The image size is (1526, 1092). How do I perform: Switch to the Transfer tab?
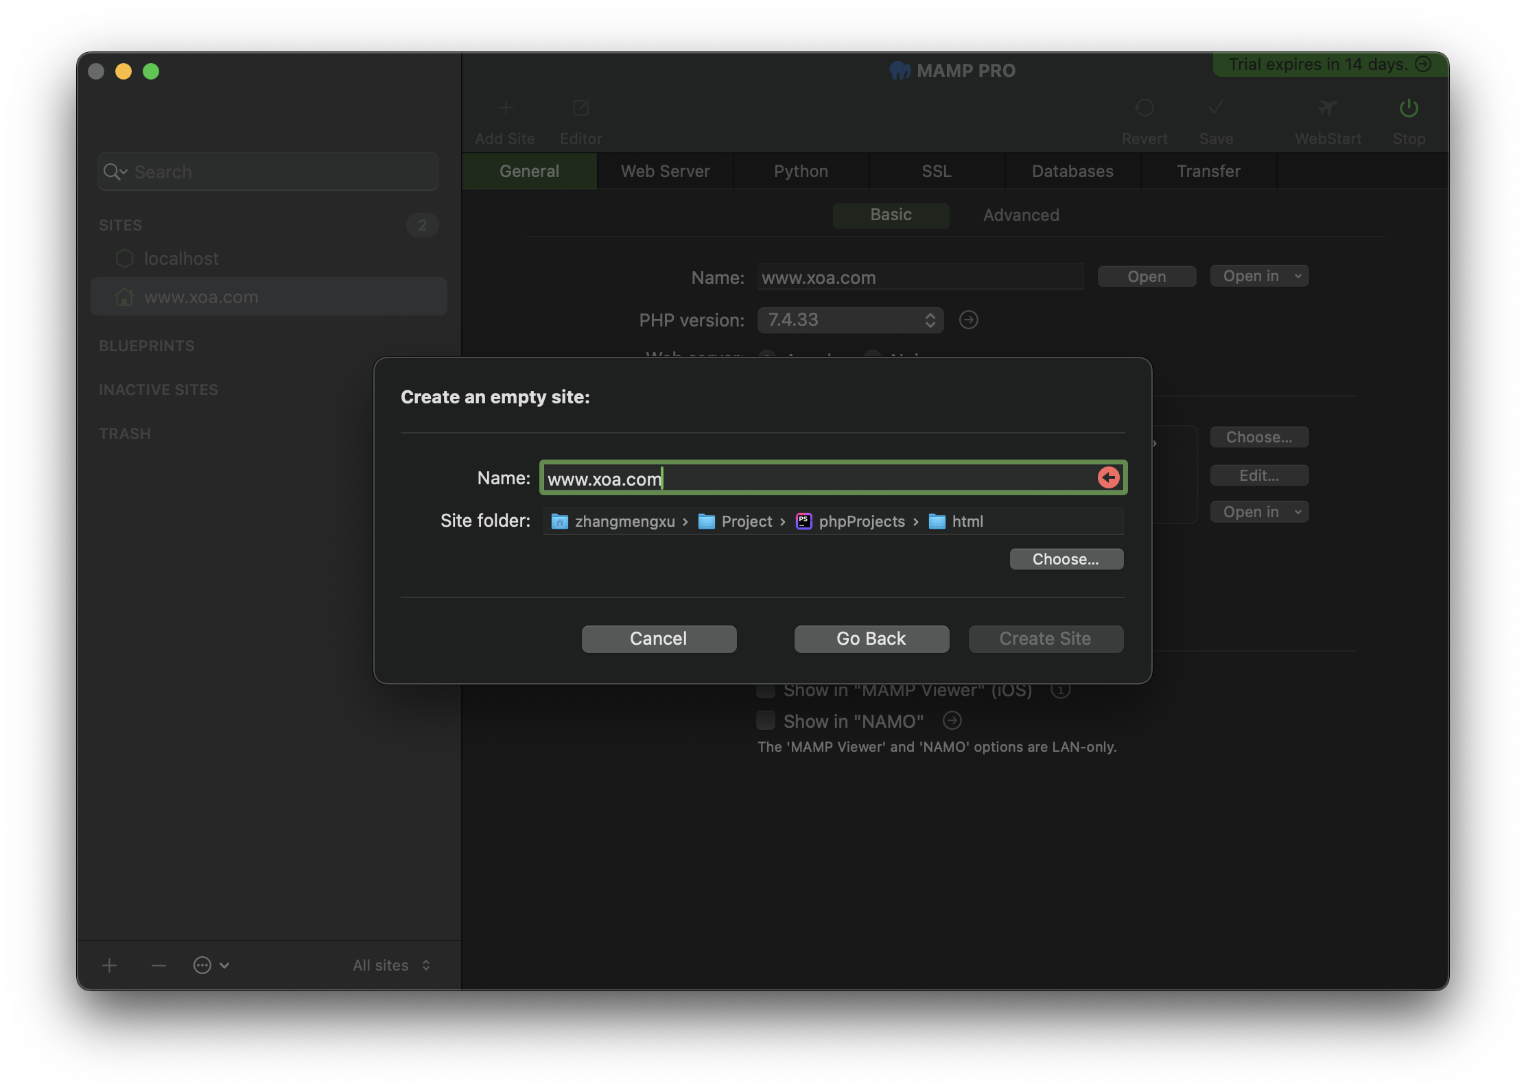pos(1208,171)
